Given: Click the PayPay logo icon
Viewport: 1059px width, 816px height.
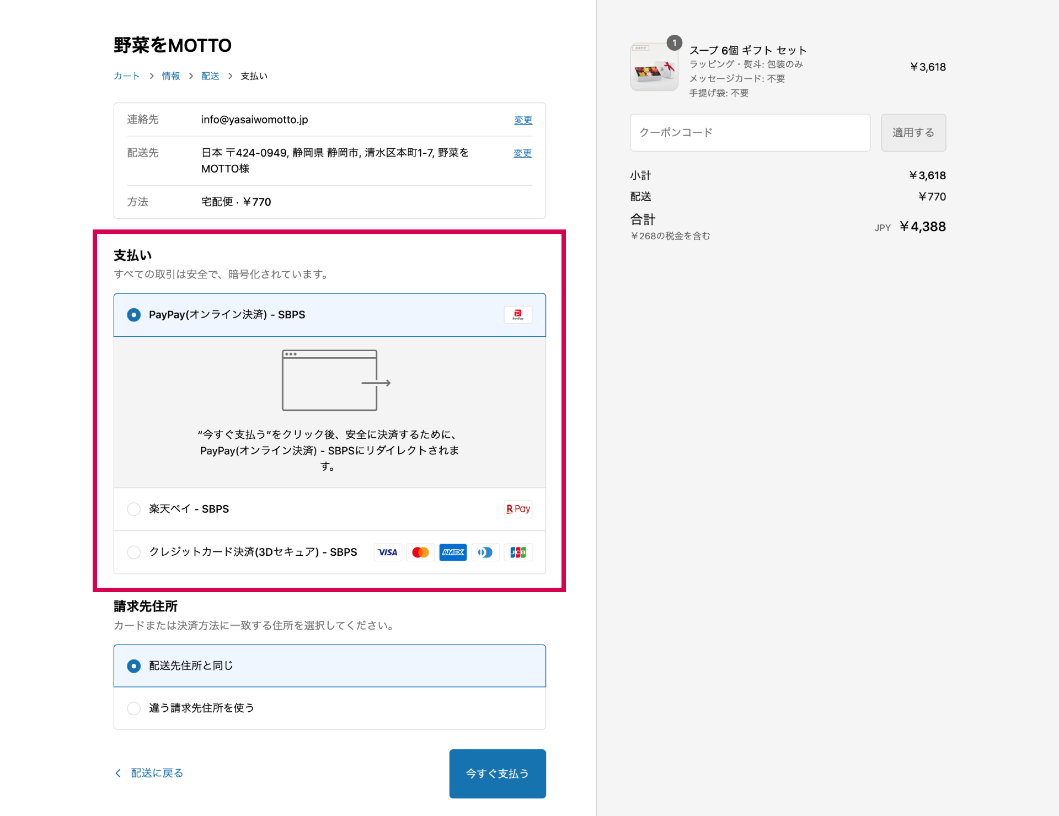Looking at the screenshot, I should click(x=517, y=315).
